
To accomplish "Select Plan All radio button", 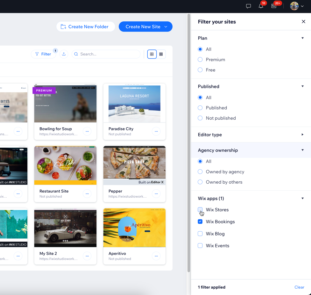I will point(200,49).
